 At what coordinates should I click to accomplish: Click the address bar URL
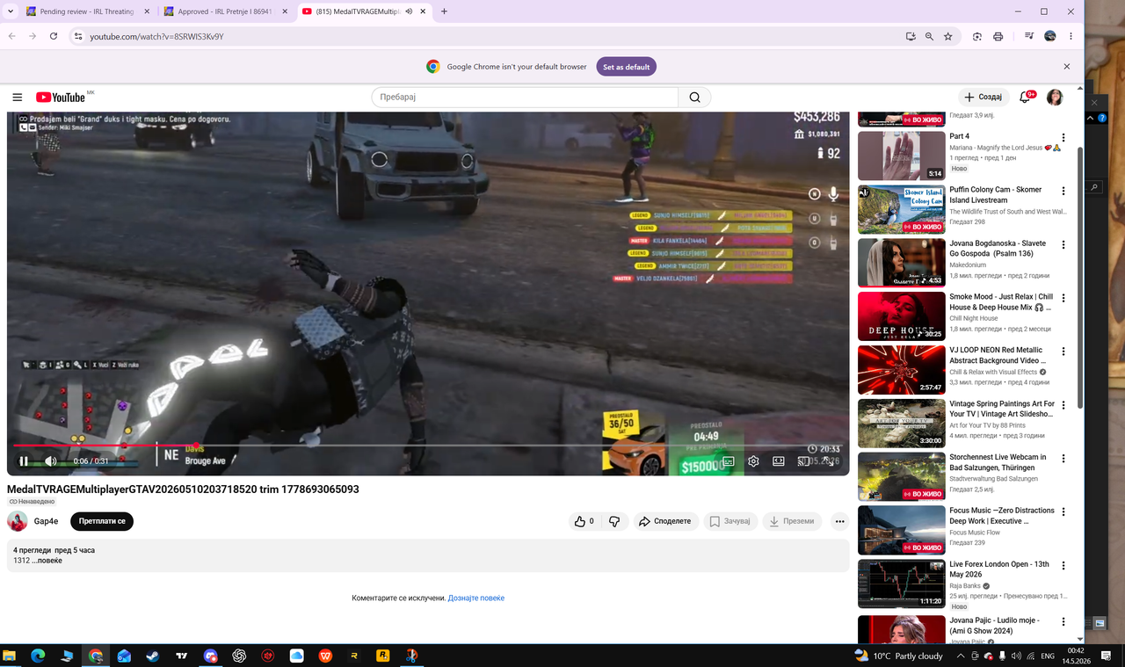coord(156,37)
